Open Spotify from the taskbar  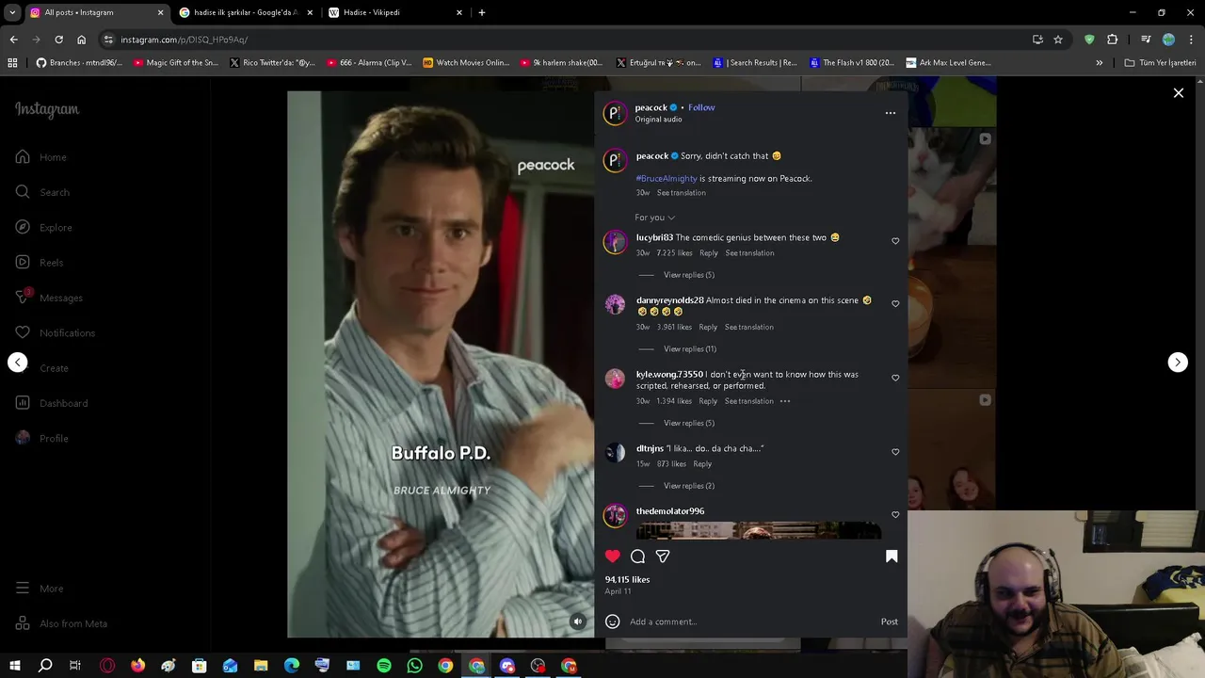pos(384,666)
